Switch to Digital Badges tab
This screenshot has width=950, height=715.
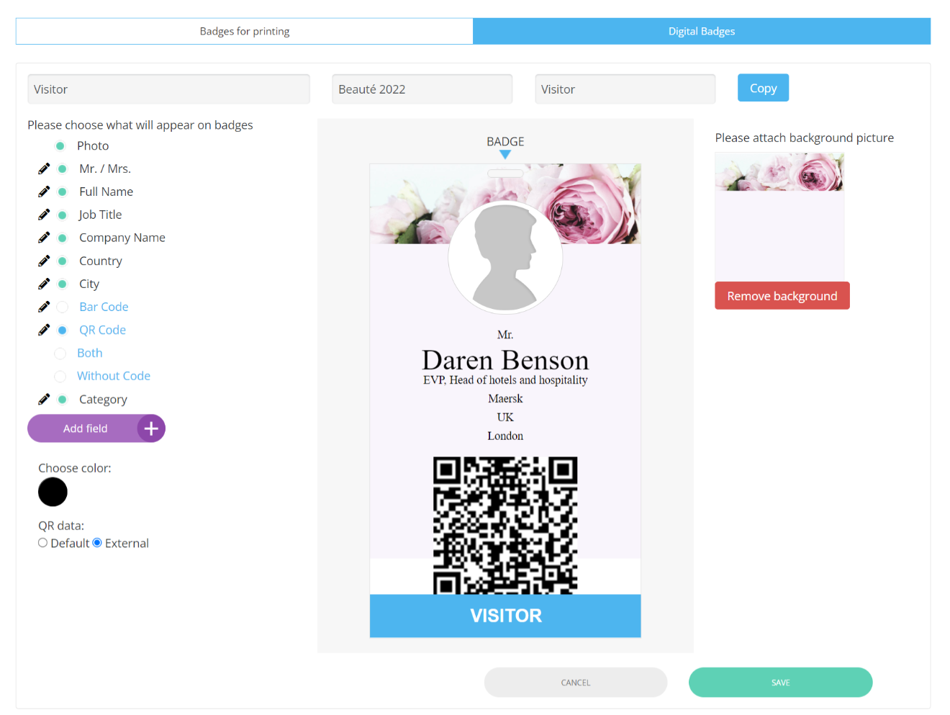tap(702, 31)
